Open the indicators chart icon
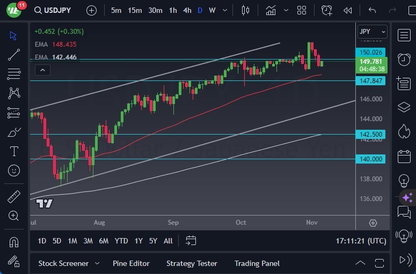This screenshot has height=274, width=416. click(271, 10)
